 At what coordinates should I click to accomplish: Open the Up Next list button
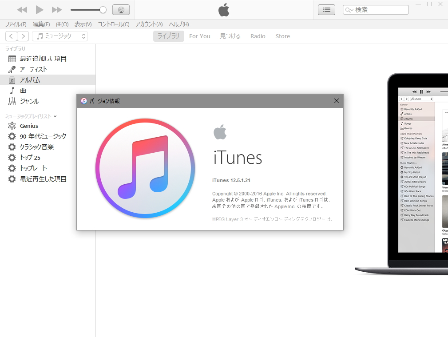tap(326, 10)
